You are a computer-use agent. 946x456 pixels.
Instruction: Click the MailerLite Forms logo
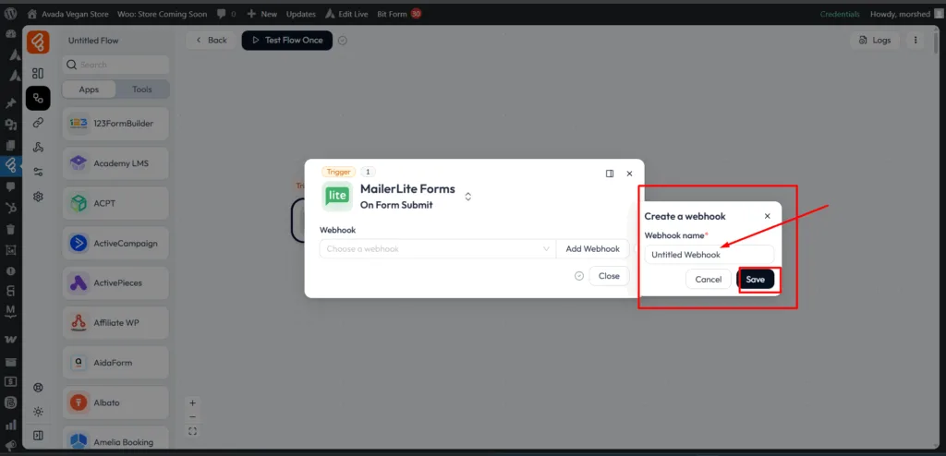(x=337, y=196)
